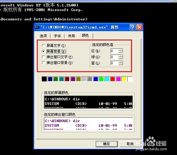
Task: Click the 蓝(L) value input field
Action: click(114, 63)
